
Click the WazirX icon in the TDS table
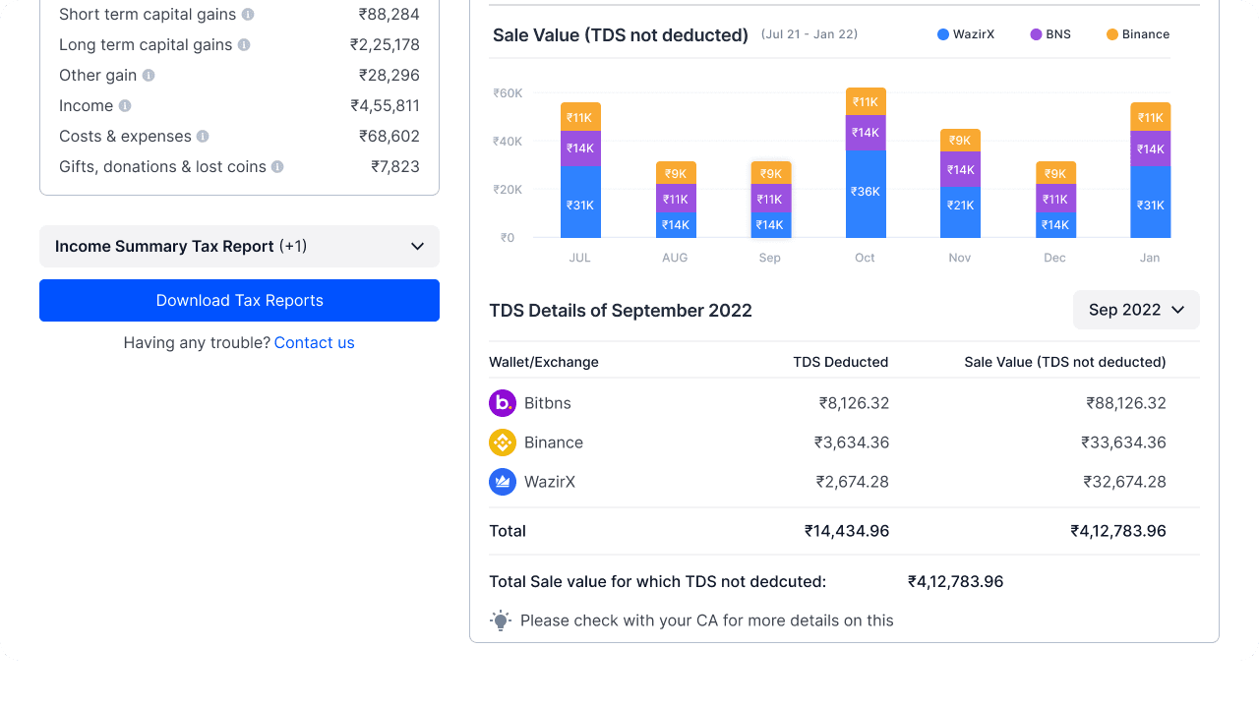click(x=503, y=482)
